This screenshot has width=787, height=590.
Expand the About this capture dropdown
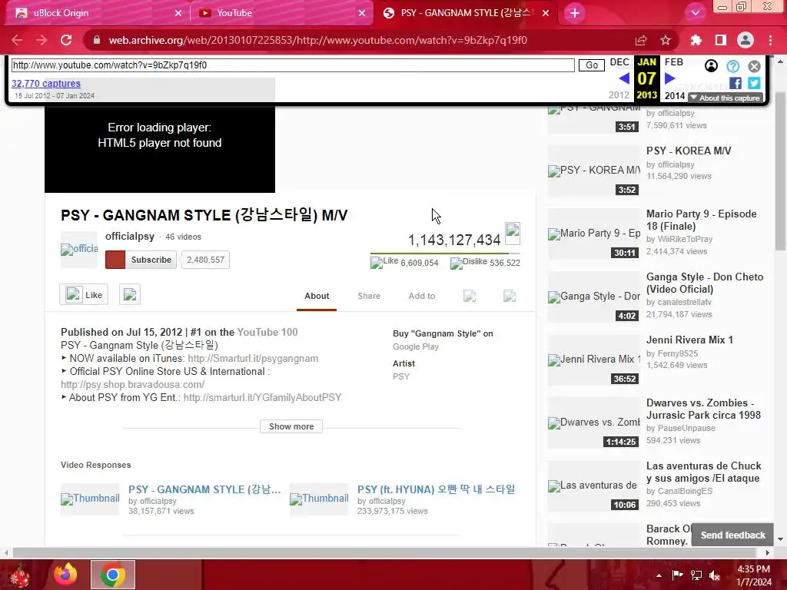[726, 98]
